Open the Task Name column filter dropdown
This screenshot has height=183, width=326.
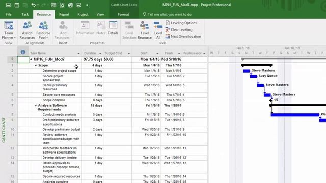click(78, 53)
